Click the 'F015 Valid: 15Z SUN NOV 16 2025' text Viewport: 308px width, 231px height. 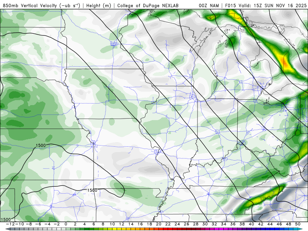click(x=266, y=5)
